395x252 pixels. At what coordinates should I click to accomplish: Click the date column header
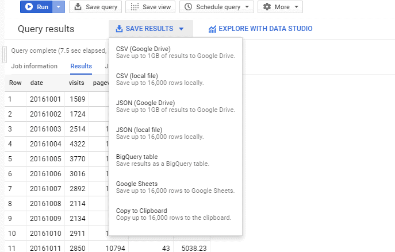click(37, 83)
